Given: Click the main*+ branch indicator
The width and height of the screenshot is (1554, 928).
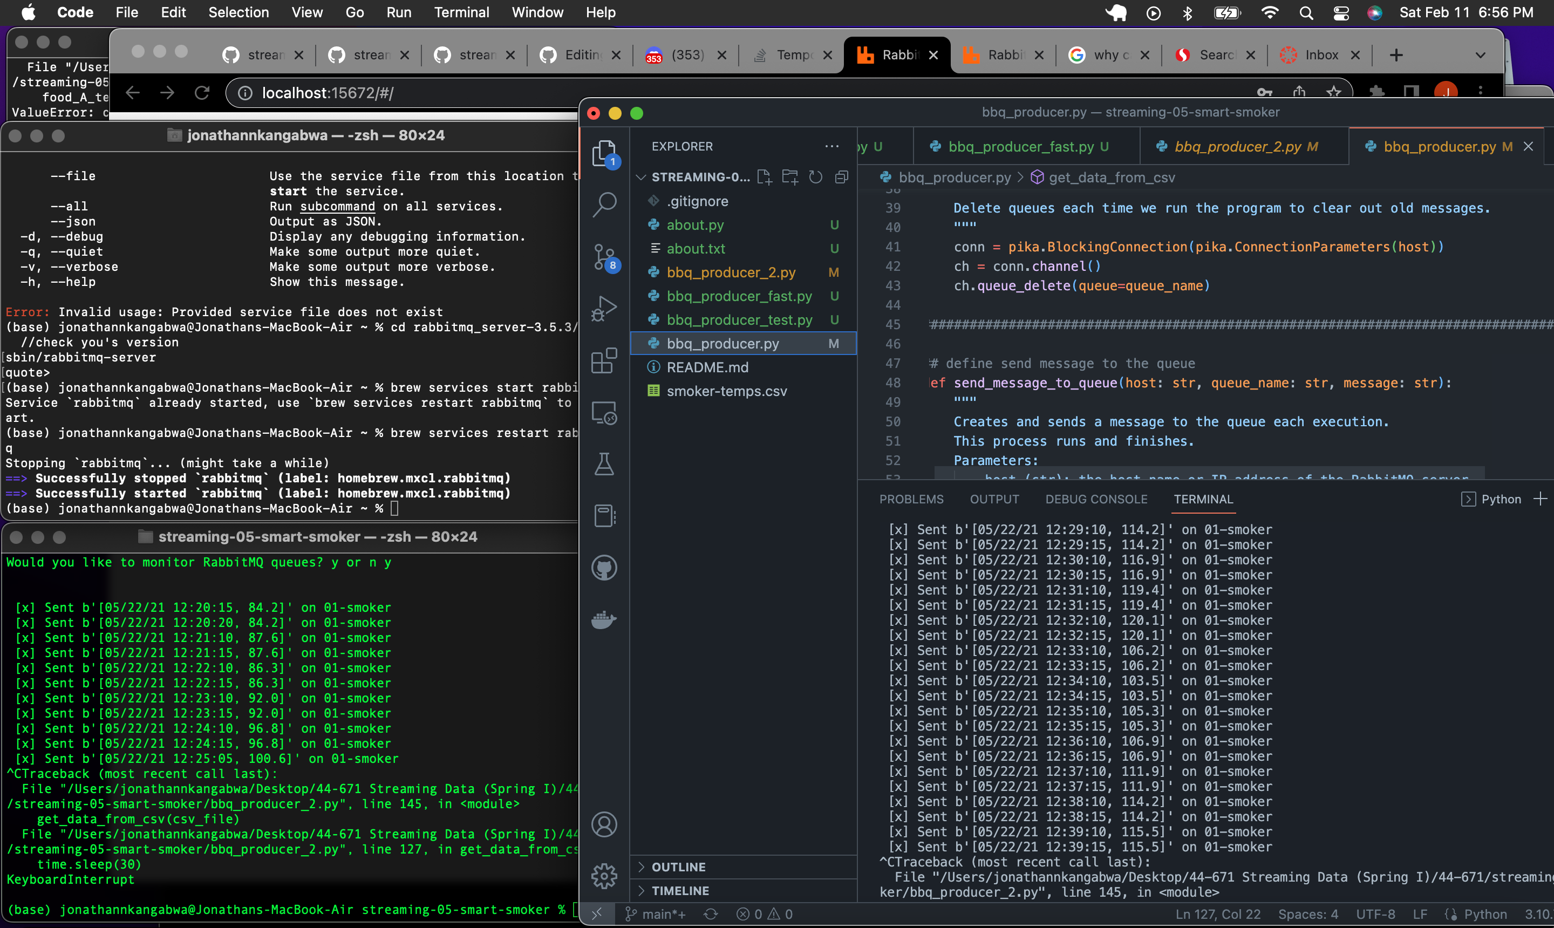Looking at the screenshot, I should [x=656, y=913].
